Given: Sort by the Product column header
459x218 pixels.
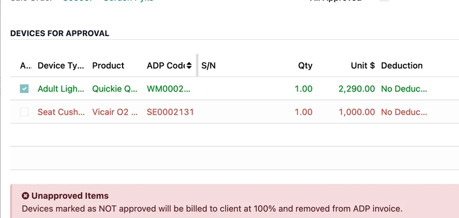Looking at the screenshot, I should (108, 66).
